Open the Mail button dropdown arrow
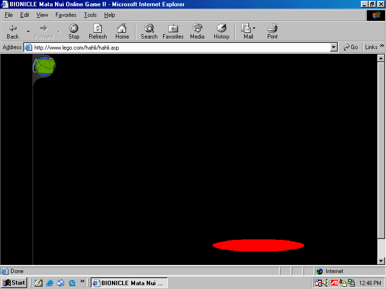This screenshot has width=386, height=289. pos(253,27)
